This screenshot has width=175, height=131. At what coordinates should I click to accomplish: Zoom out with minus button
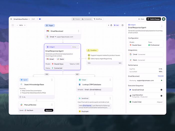17,25
